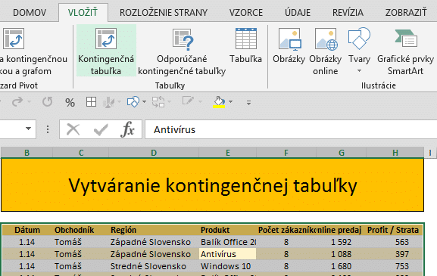Open Insert Function fx dialog
This screenshot has height=276, width=437.
coord(127,129)
